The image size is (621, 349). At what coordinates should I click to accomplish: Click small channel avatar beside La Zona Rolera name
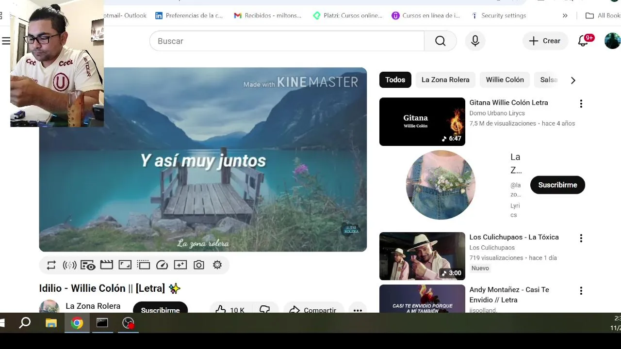click(x=49, y=307)
